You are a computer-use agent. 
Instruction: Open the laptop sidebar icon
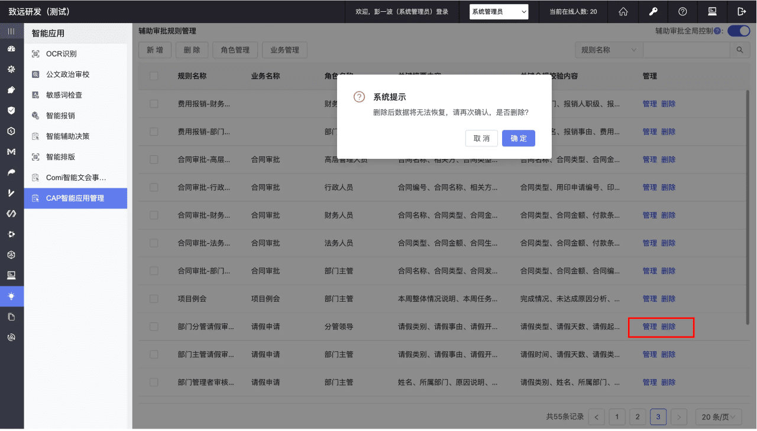click(11, 275)
